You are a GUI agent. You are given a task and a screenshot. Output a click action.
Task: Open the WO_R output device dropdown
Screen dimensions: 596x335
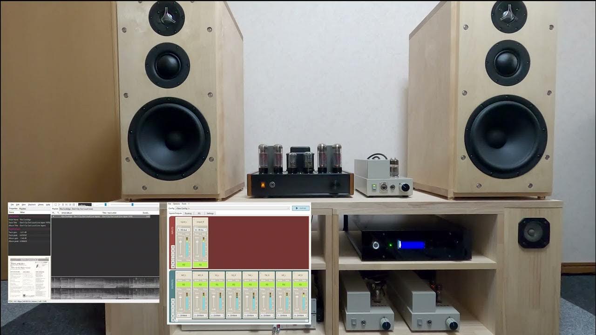point(200,315)
